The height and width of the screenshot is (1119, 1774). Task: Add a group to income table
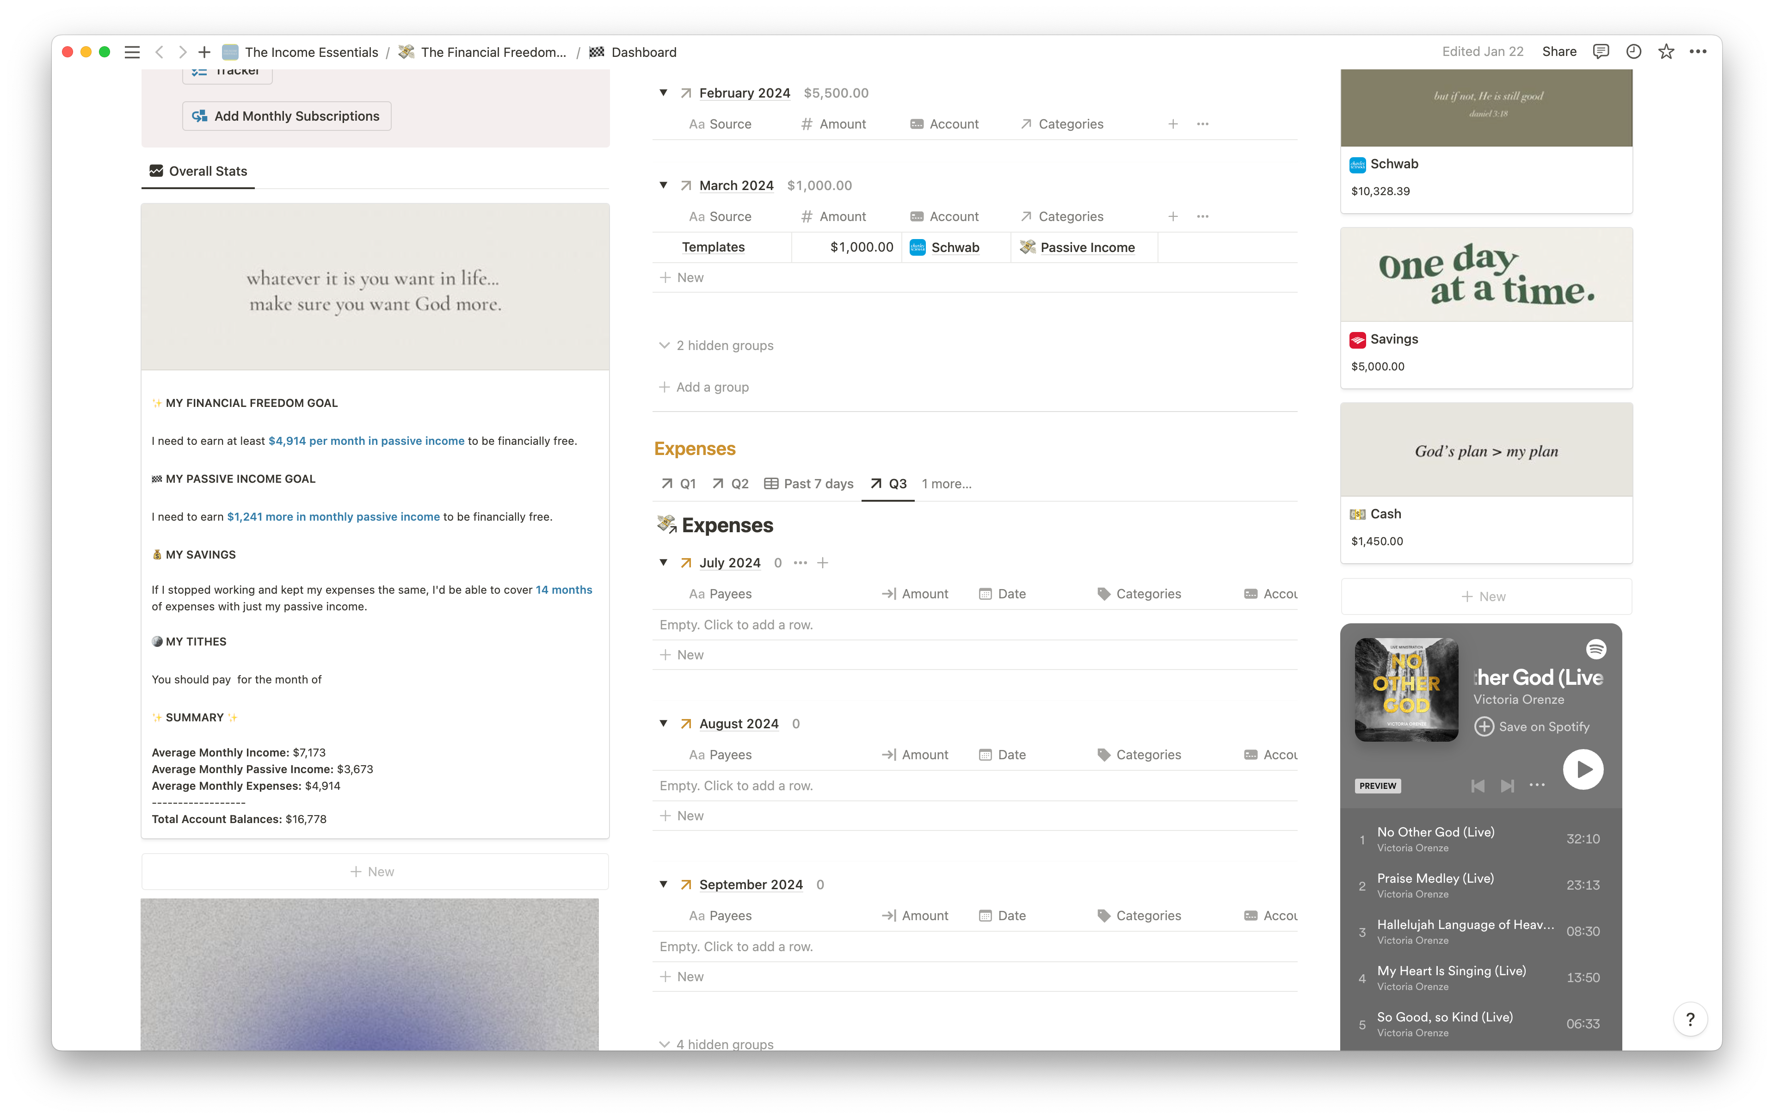(x=703, y=387)
